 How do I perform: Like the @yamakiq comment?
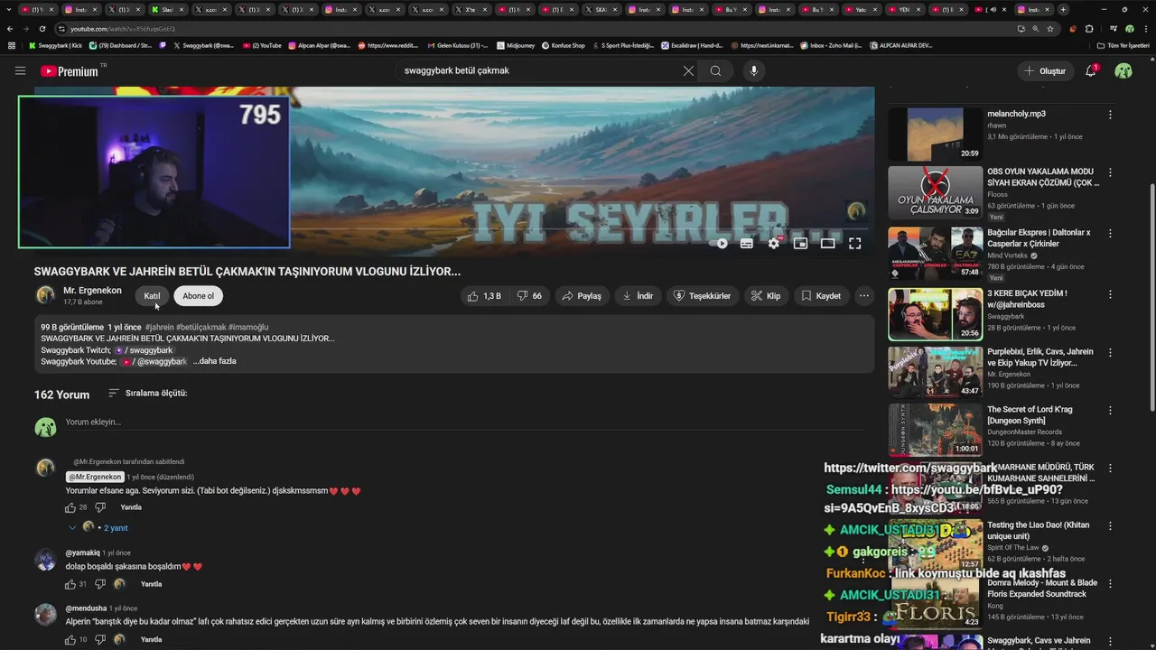pos(70,584)
